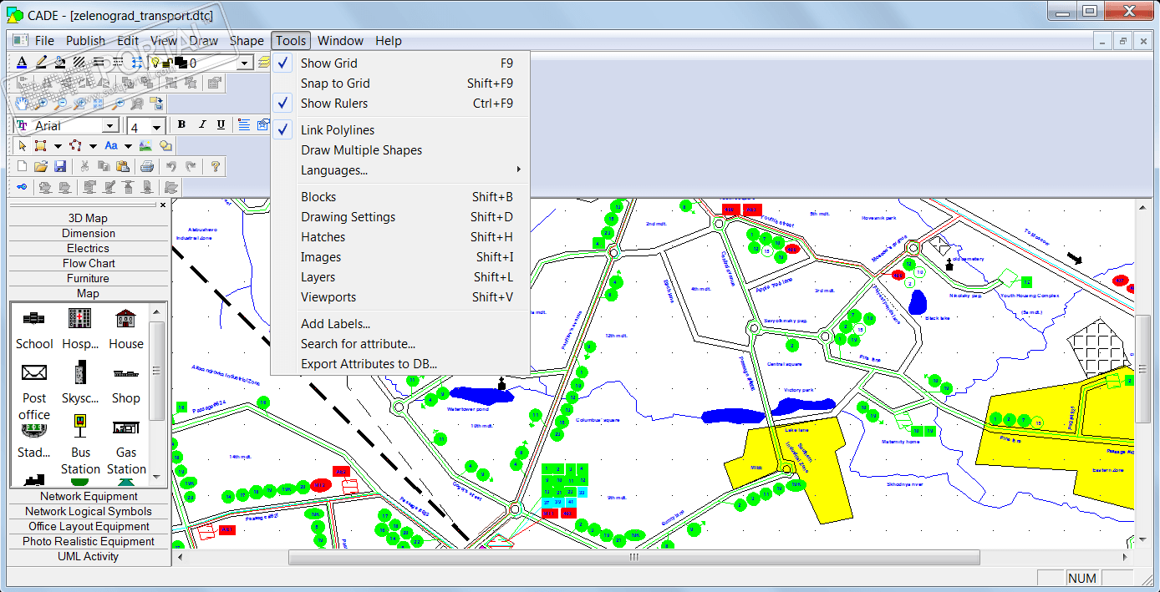Image resolution: width=1160 pixels, height=592 pixels.
Task: Click the blue key icon
Action: click(x=22, y=187)
